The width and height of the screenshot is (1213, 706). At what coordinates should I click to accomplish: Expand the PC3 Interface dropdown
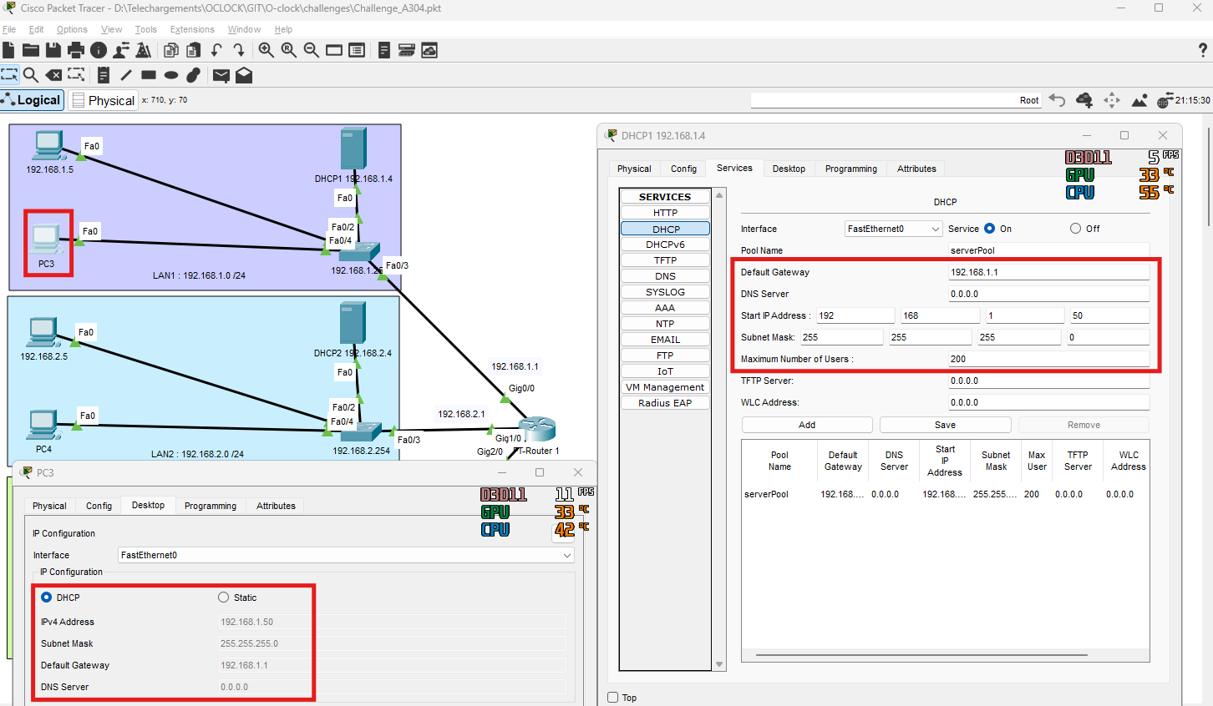[346, 555]
